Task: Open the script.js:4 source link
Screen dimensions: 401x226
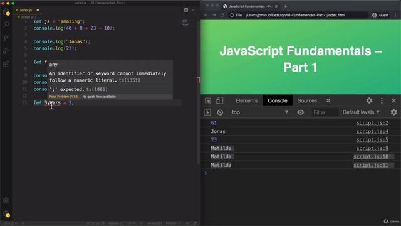Action: (x=372, y=131)
